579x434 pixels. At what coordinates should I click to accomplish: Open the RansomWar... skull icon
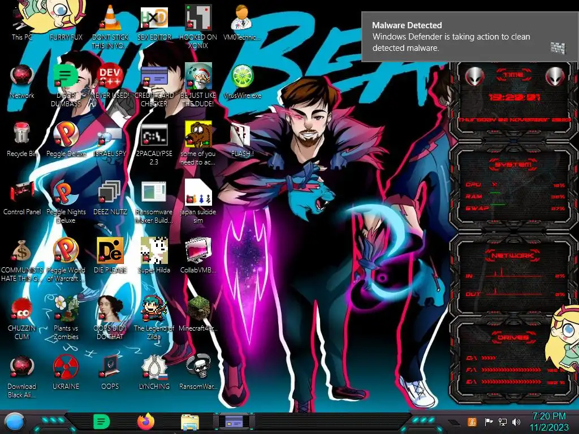click(198, 373)
